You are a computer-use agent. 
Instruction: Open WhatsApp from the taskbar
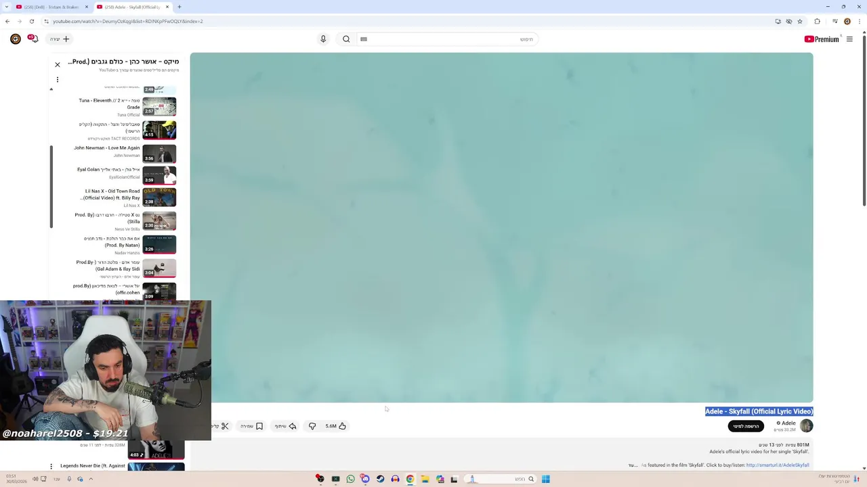[350, 479]
